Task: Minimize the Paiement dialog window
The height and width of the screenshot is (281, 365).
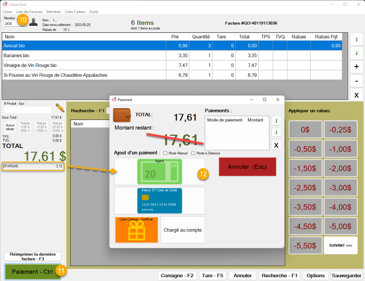Action: 252,100
